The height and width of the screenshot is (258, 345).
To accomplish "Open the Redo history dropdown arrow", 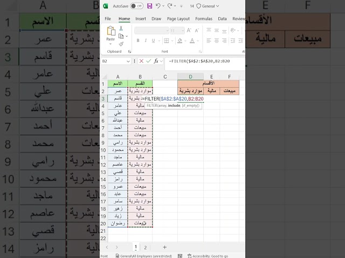I will 175,6.
